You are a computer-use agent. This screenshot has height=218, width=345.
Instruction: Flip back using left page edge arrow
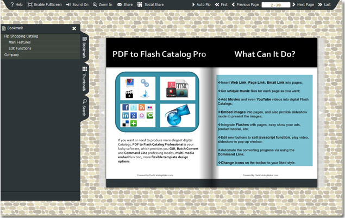[102, 113]
